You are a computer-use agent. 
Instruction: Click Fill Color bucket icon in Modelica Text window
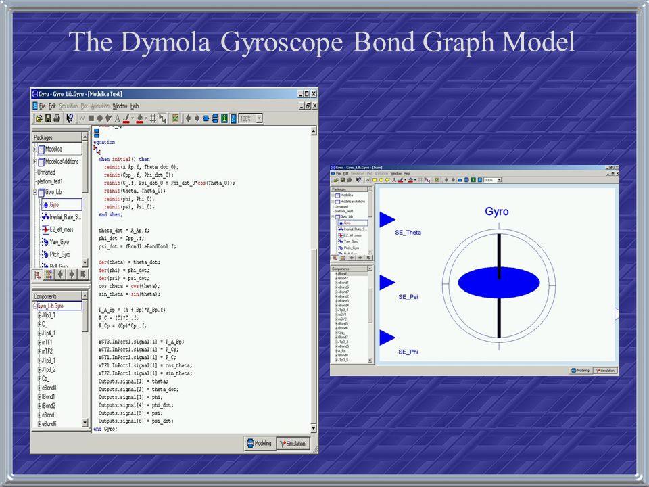point(139,119)
